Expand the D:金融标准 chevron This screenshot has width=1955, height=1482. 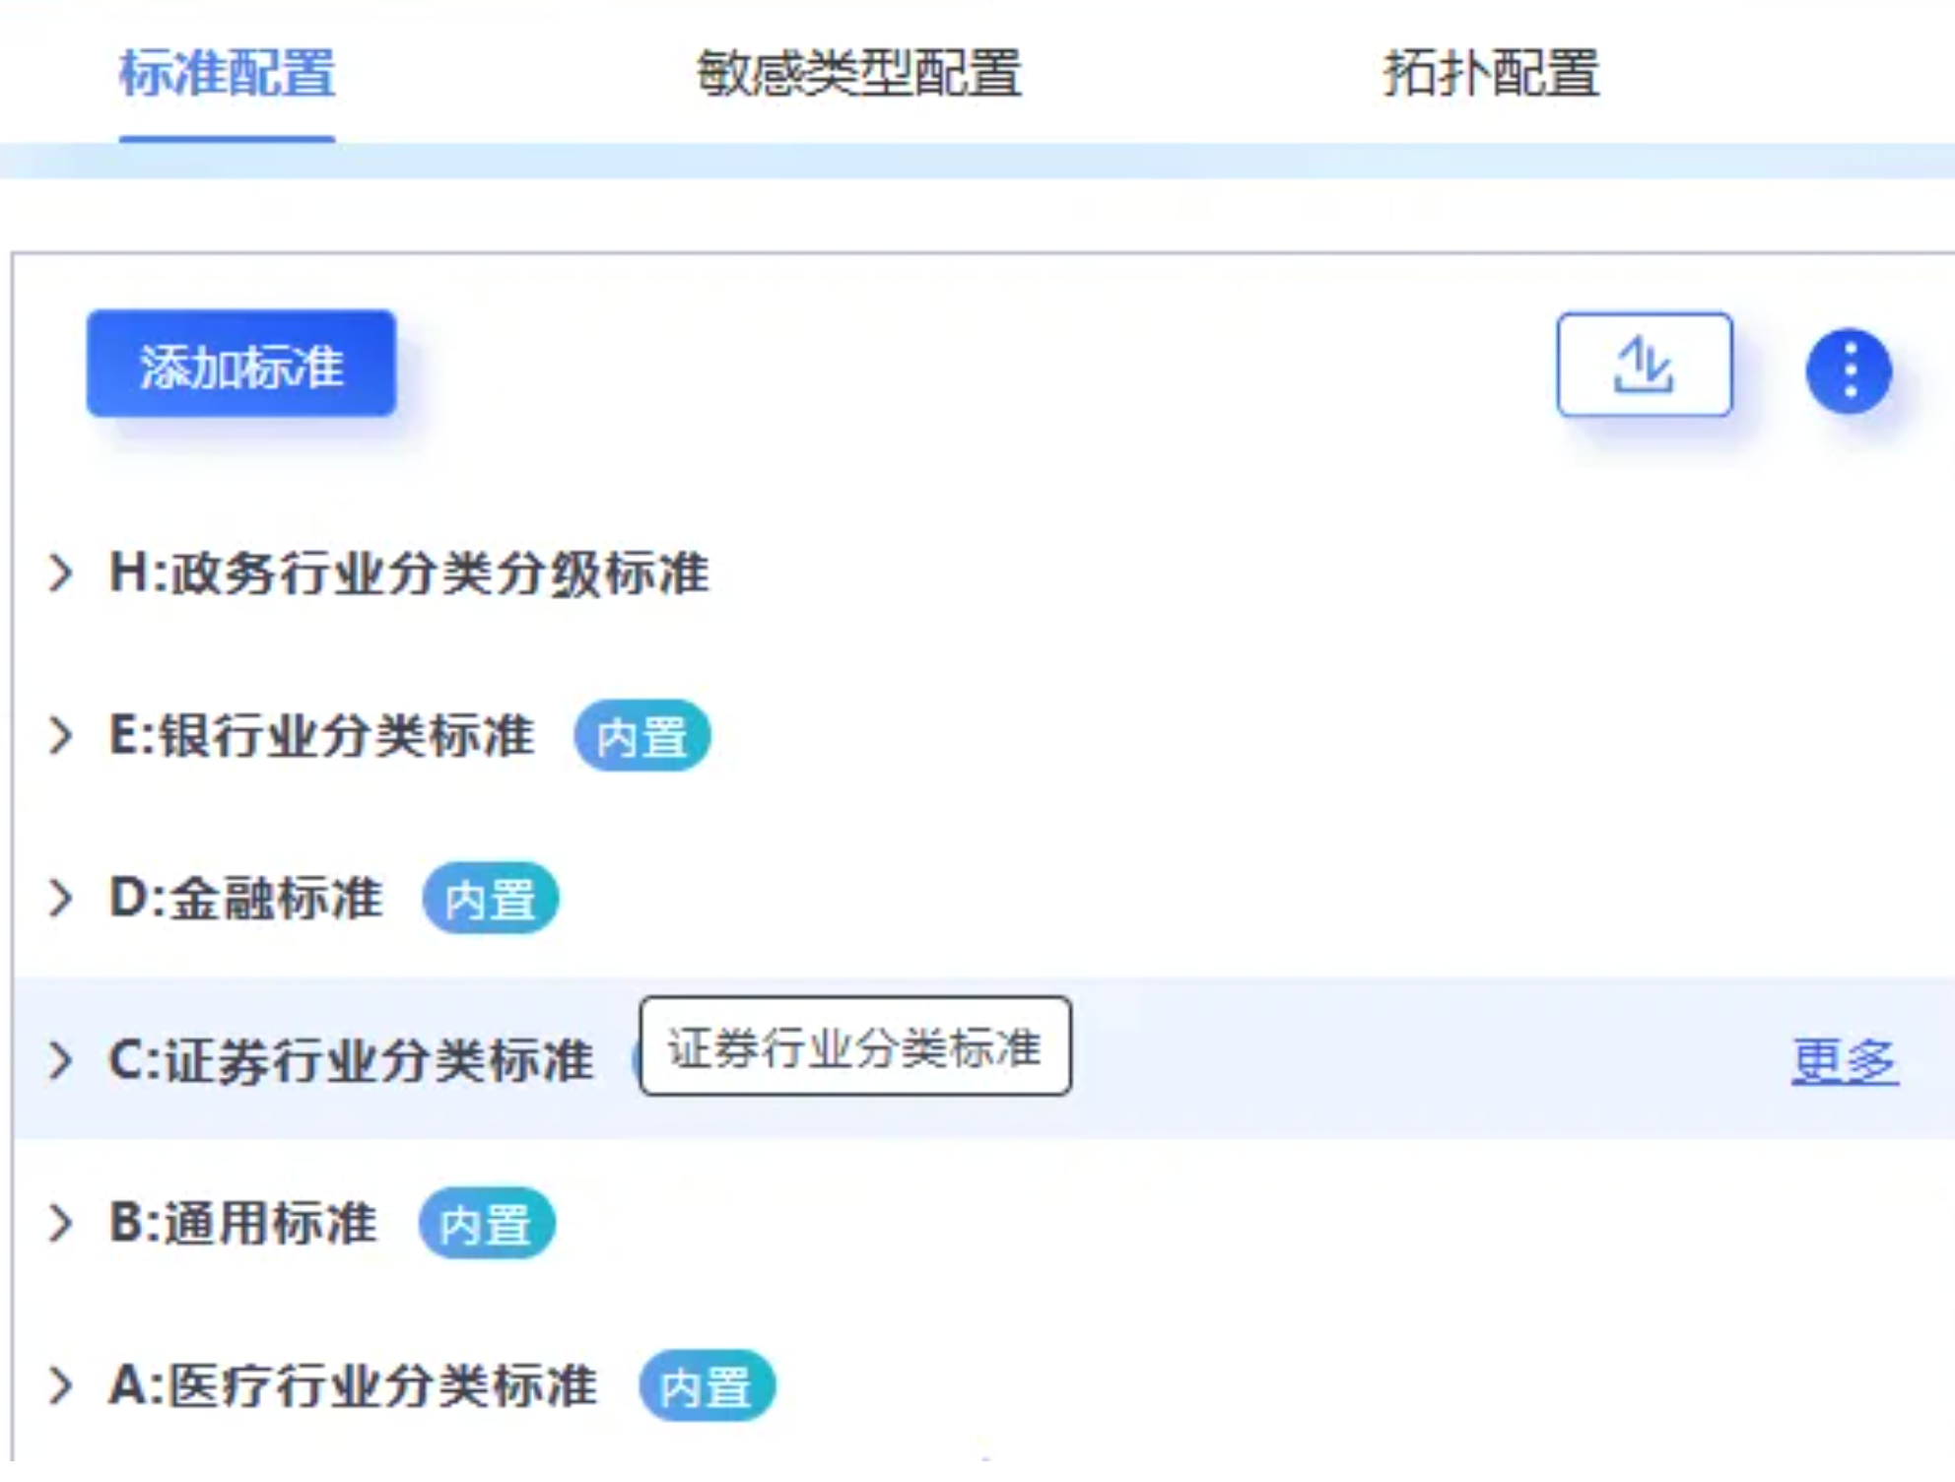[61, 898]
